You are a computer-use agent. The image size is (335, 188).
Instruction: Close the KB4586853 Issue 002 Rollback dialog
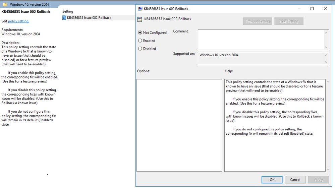[x=325, y=8]
